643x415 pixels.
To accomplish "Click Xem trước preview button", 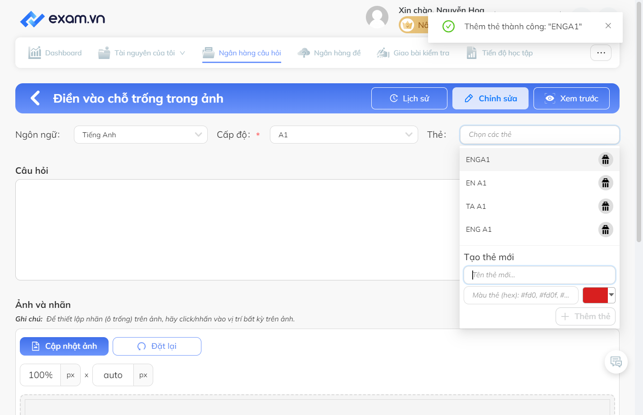I will [571, 98].
